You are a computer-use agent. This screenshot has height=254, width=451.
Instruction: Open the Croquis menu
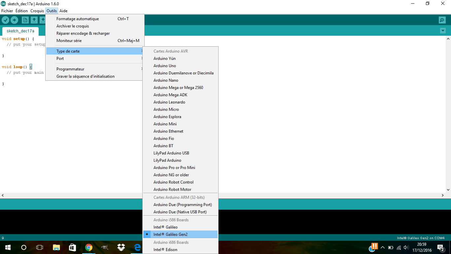pos(37,11)
